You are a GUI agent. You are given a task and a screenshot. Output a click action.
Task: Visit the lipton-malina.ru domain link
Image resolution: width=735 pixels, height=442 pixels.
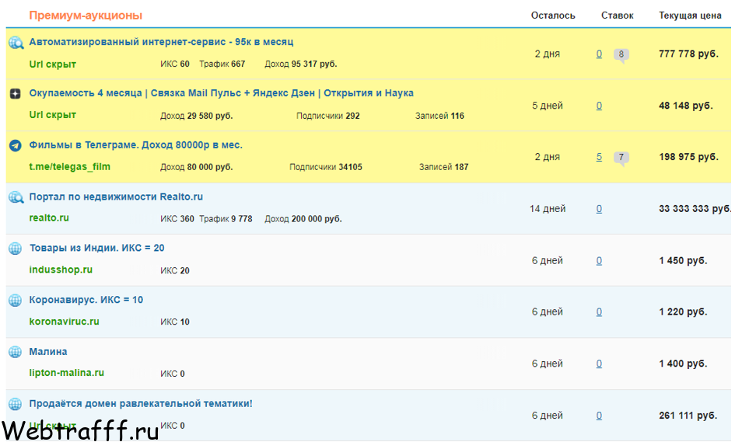67,373
